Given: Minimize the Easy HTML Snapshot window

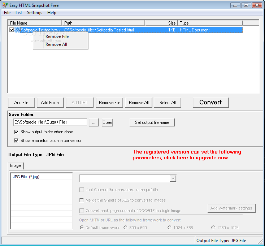Looking at the screenshot, I should coord(235,5).
